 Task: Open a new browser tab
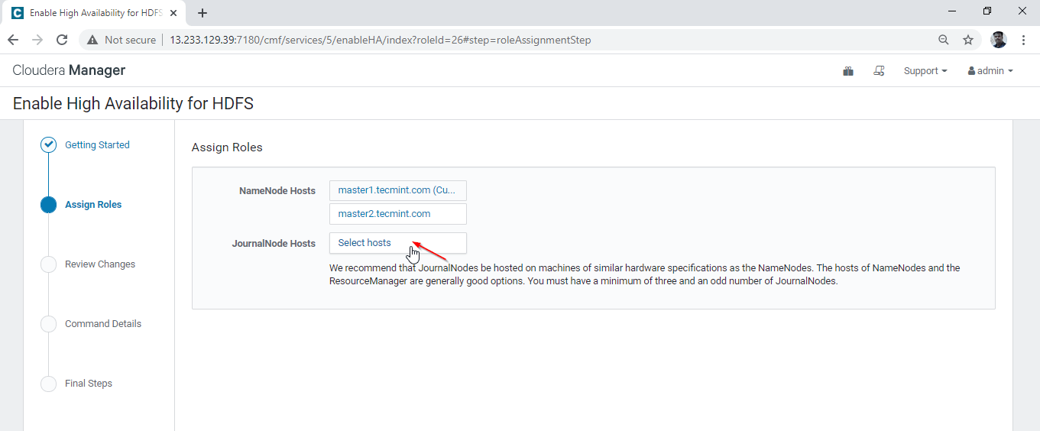[x=202, y=13]
